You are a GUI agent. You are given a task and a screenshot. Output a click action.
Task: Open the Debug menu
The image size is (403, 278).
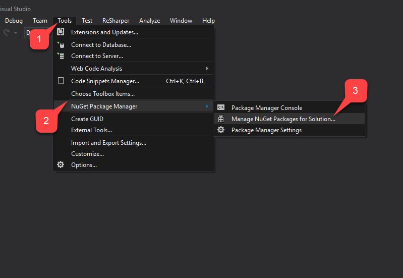14,21
